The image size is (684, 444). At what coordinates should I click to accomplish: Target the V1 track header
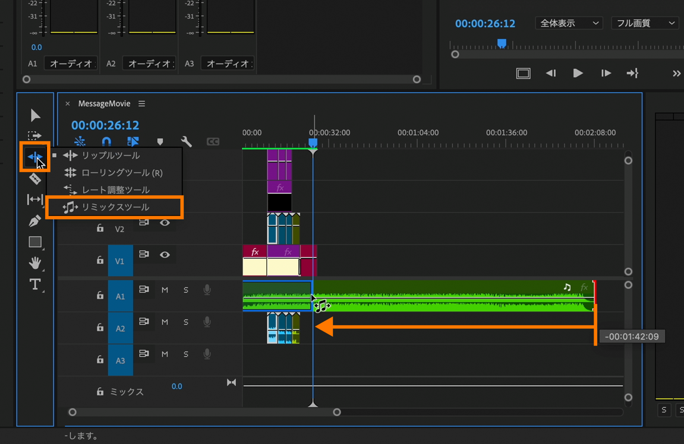(x=120, y=261)
